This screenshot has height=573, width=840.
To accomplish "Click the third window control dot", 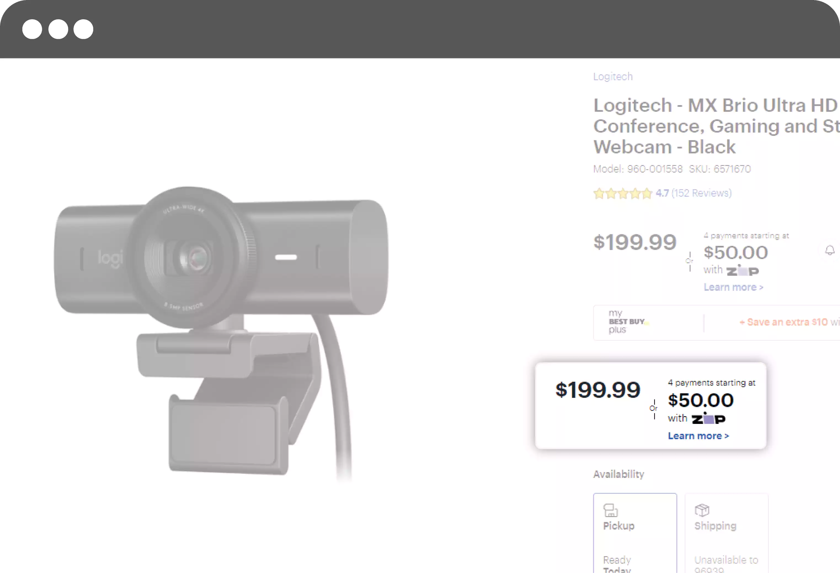I will click(x=84, y=29).
